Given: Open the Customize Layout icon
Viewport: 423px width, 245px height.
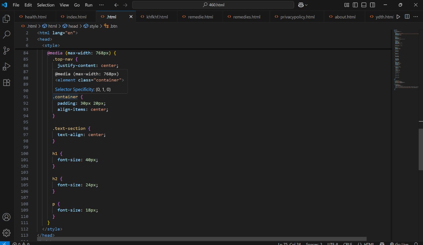Looking at the screenshot, I should click(347, 5).
